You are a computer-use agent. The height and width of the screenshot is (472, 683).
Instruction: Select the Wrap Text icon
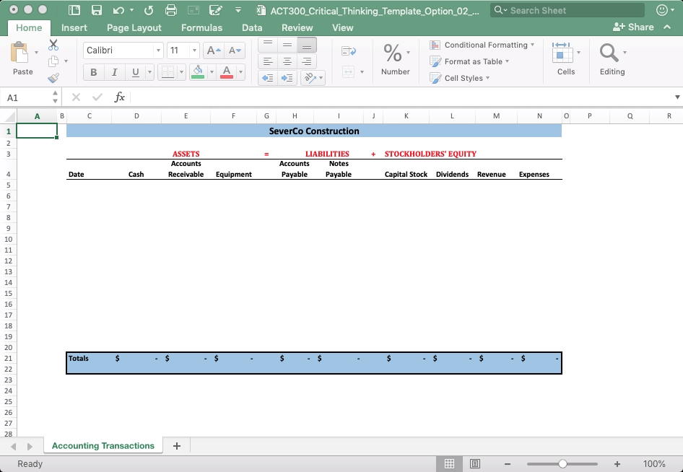coord(349,51)
